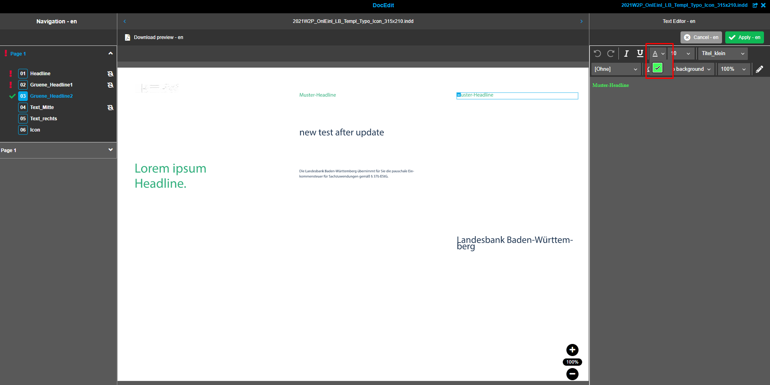This screenshot has width=770, height=385.
Task: Click the green checkmark beside Gruene_Headline2
Action: (12, 96)
